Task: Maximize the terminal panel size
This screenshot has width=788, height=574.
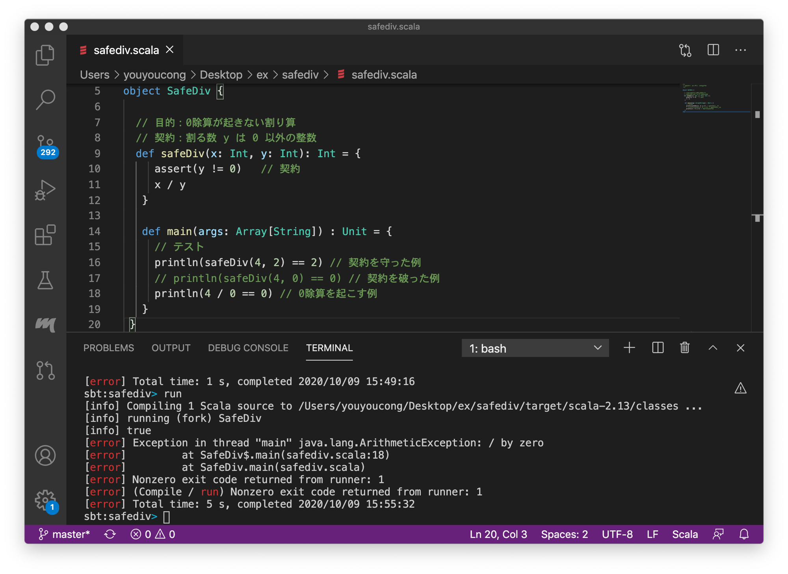Action: tap(713, 348)
